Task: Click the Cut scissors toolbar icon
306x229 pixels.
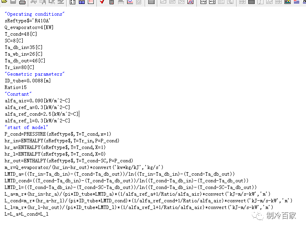Action: (34, 2)
